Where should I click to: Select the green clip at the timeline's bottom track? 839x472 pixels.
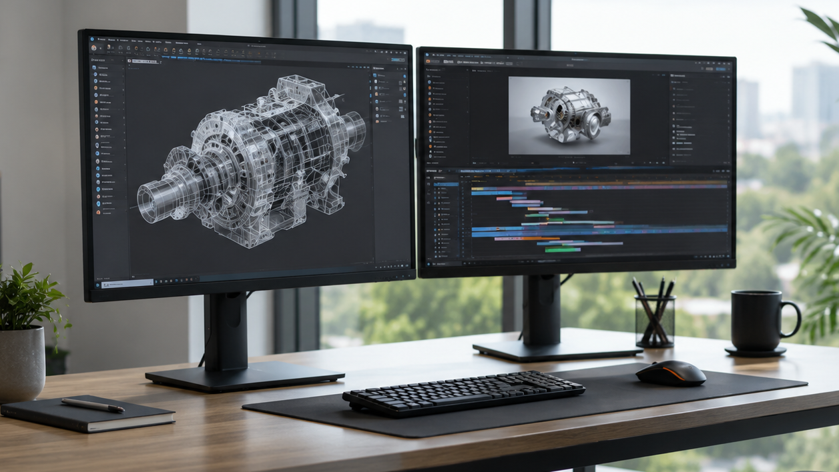pos(562,249)
